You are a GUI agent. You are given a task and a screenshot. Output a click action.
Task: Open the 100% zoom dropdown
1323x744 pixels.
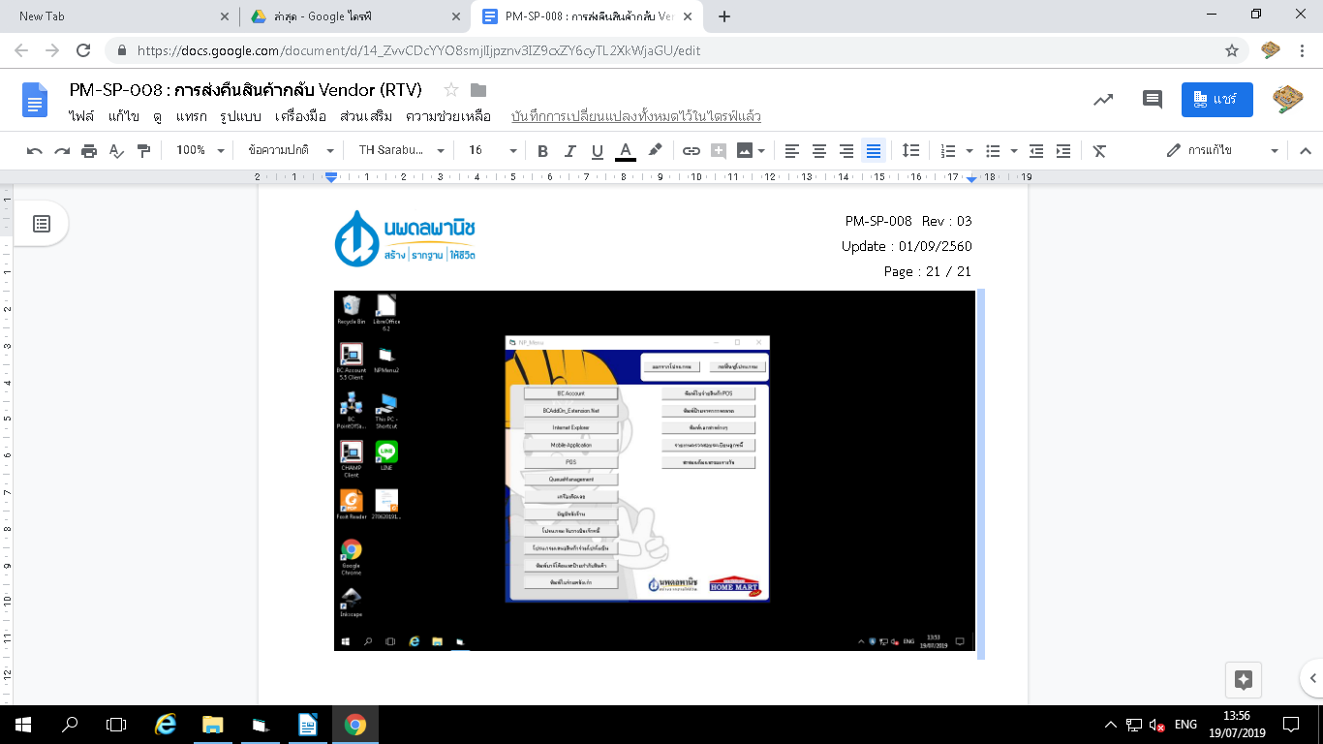click(200, 151)
